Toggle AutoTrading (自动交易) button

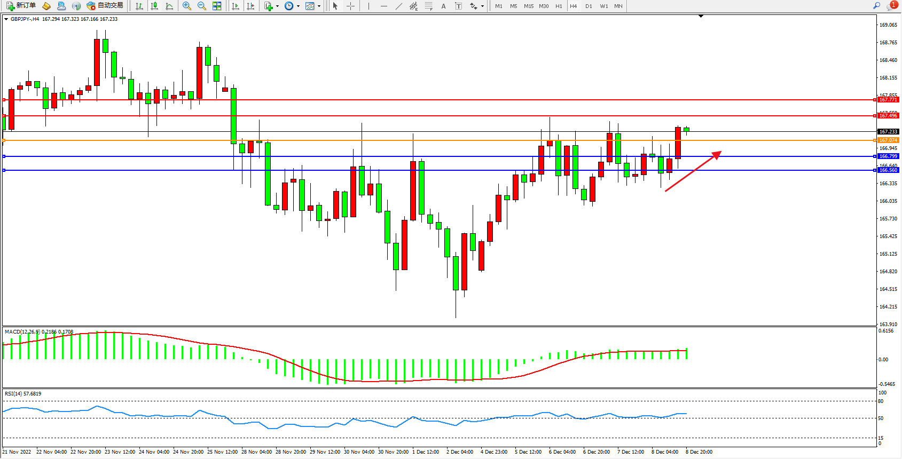point(105,6)
